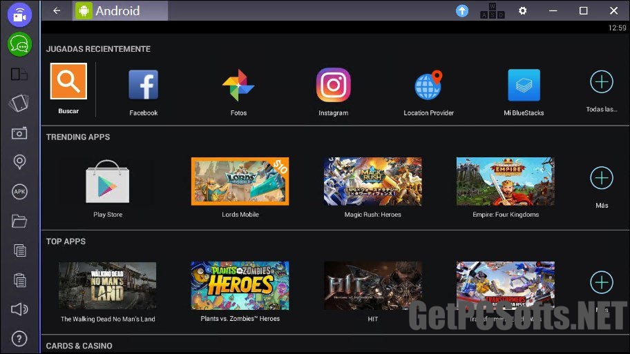Click the 12:59 clock text

pyautogui.click(x=617, y=28)
